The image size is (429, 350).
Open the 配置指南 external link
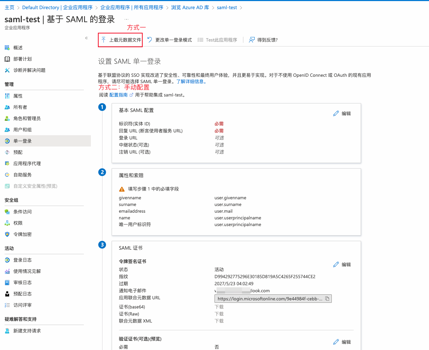click(x=121, y=95)
